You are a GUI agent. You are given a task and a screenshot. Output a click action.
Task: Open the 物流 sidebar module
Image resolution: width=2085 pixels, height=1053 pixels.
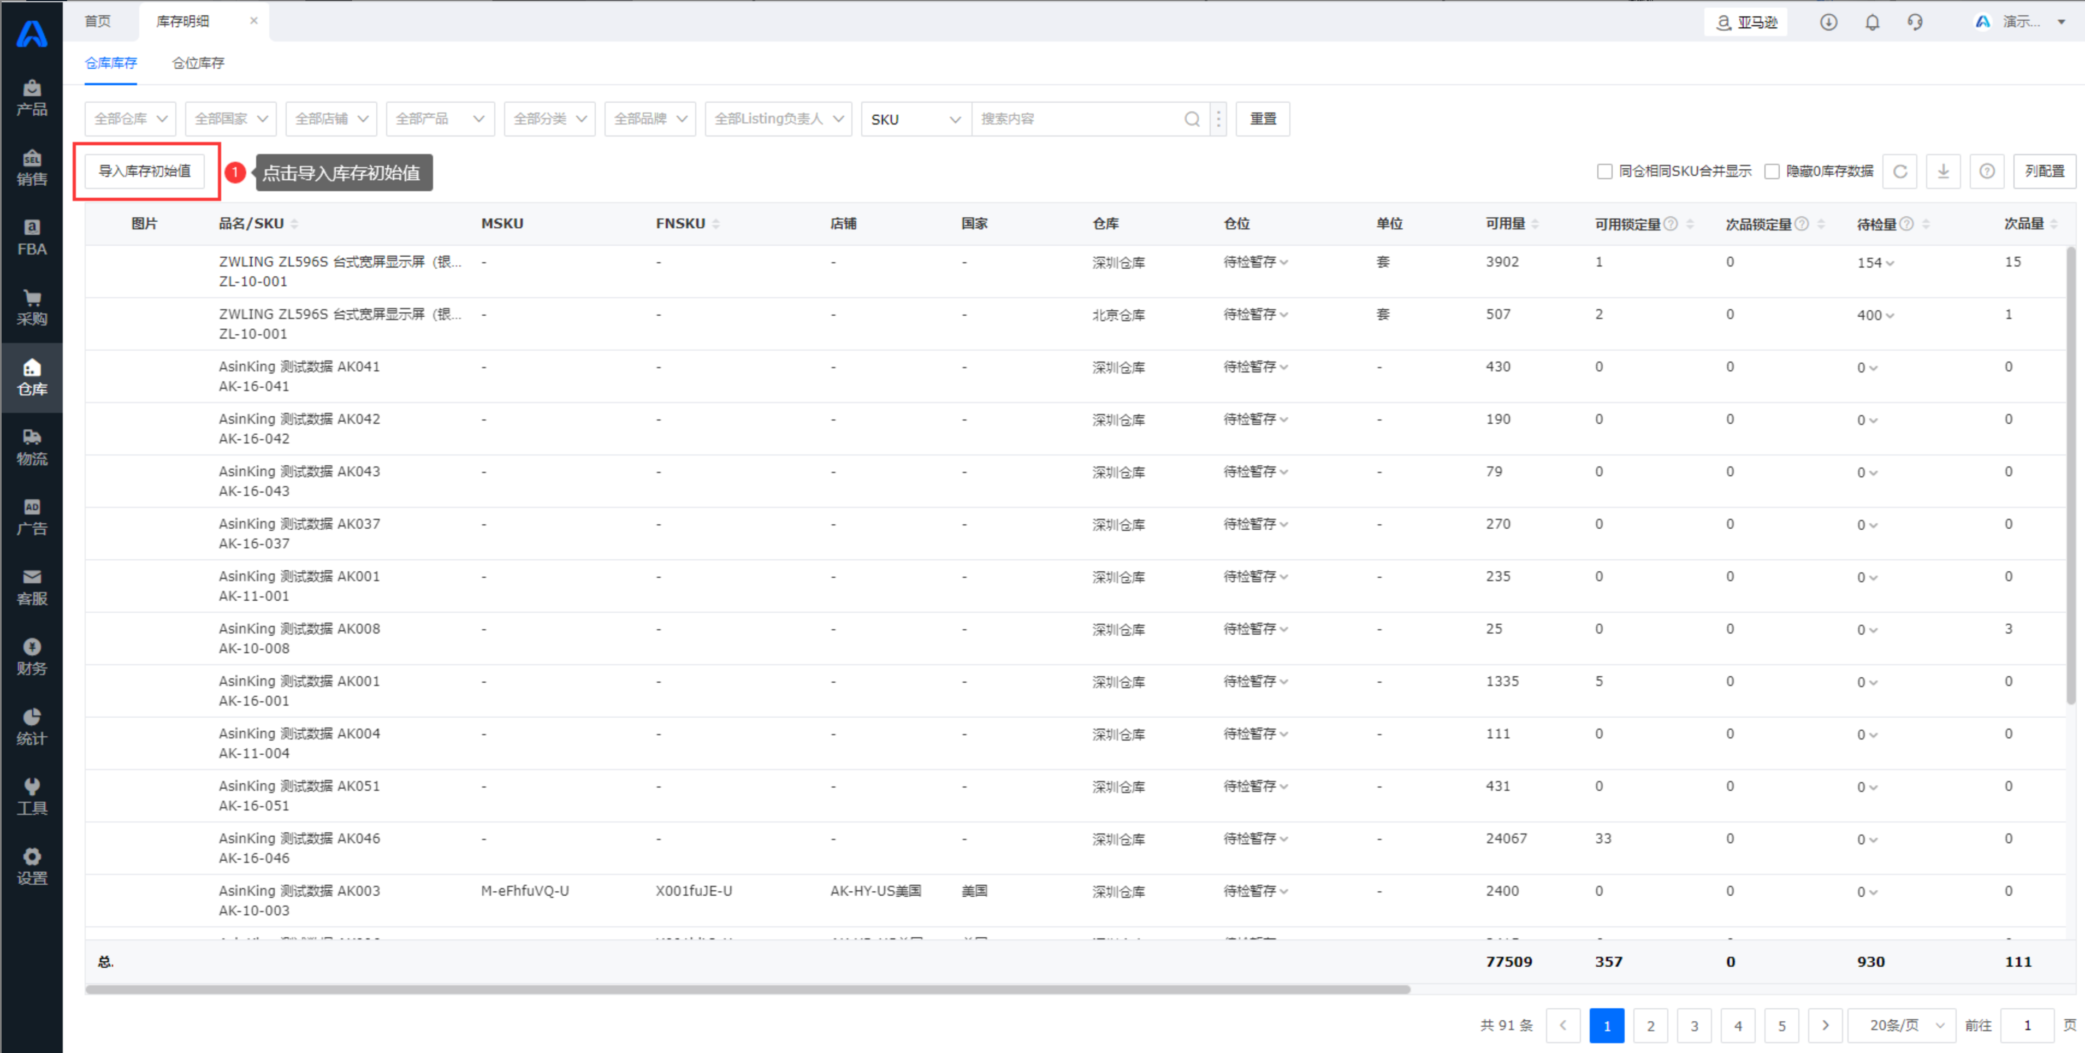tap(32, 448)
